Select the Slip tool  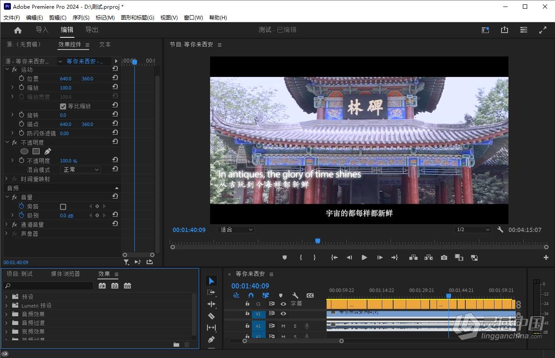211,328
